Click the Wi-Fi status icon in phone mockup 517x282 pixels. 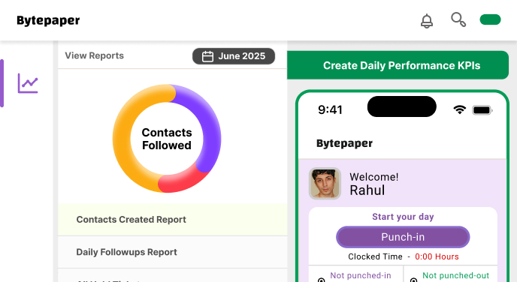click(459, 109)
